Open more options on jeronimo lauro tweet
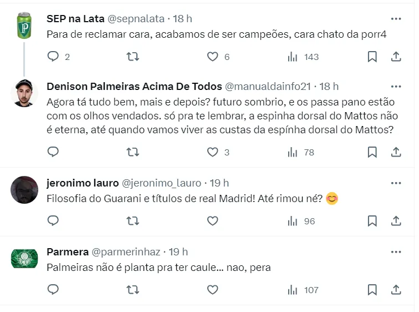419x312 pixels. point(396,183)
